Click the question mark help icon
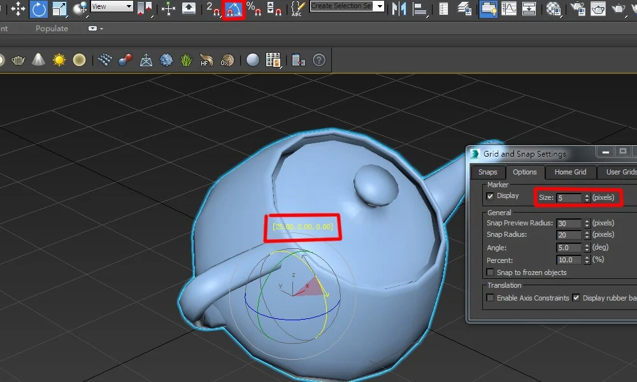The image size is (637, 382). click(x=319, y=60)
